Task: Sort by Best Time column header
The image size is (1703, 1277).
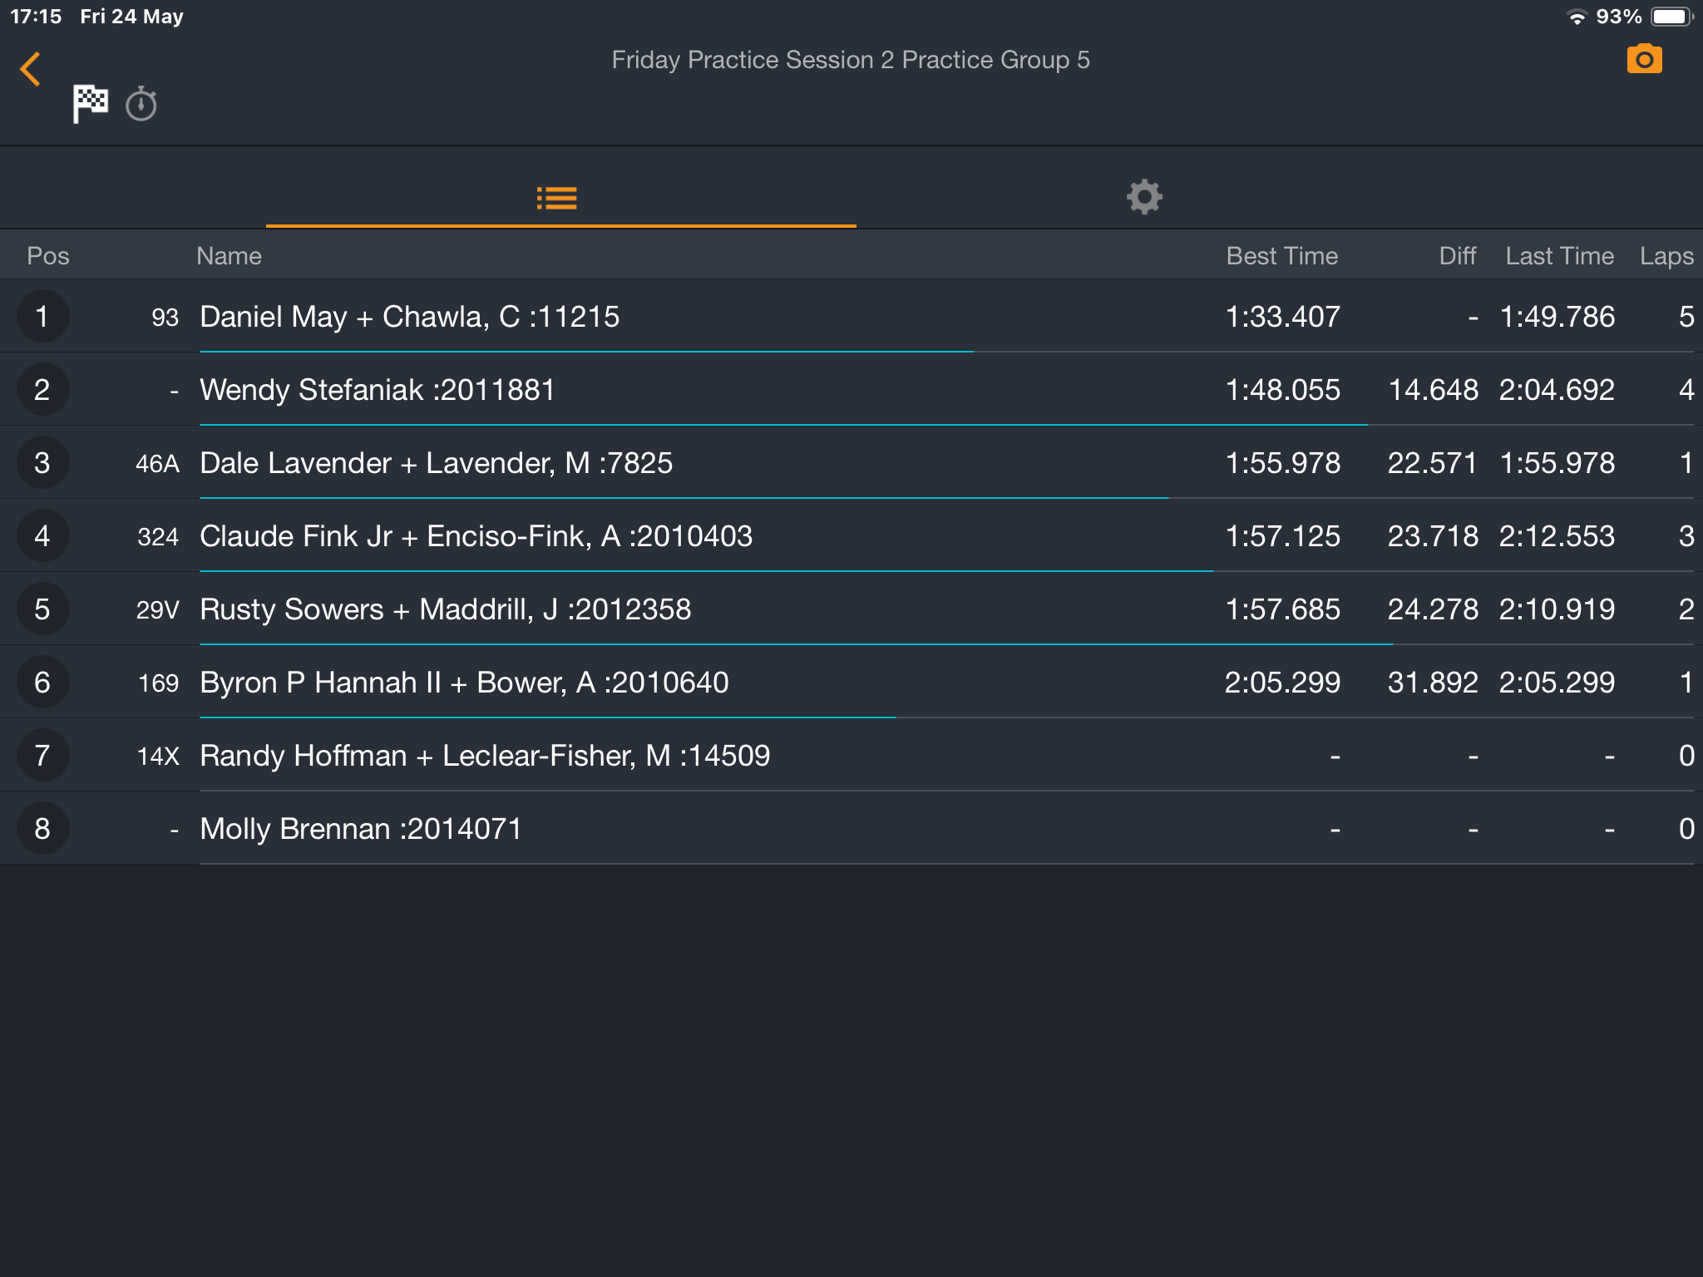Action: [x=1282, y=256]
